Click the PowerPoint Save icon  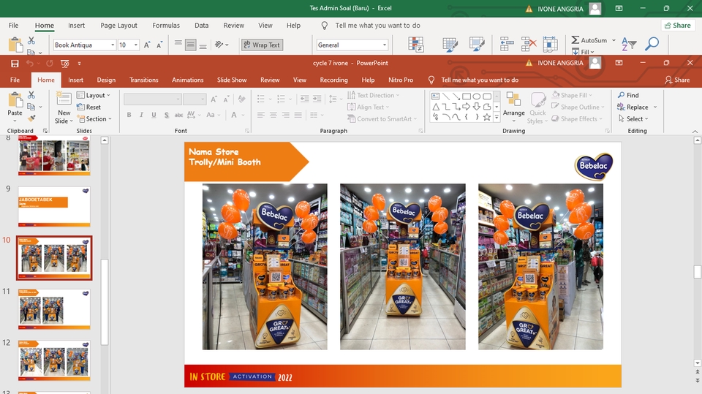point(15,64)
